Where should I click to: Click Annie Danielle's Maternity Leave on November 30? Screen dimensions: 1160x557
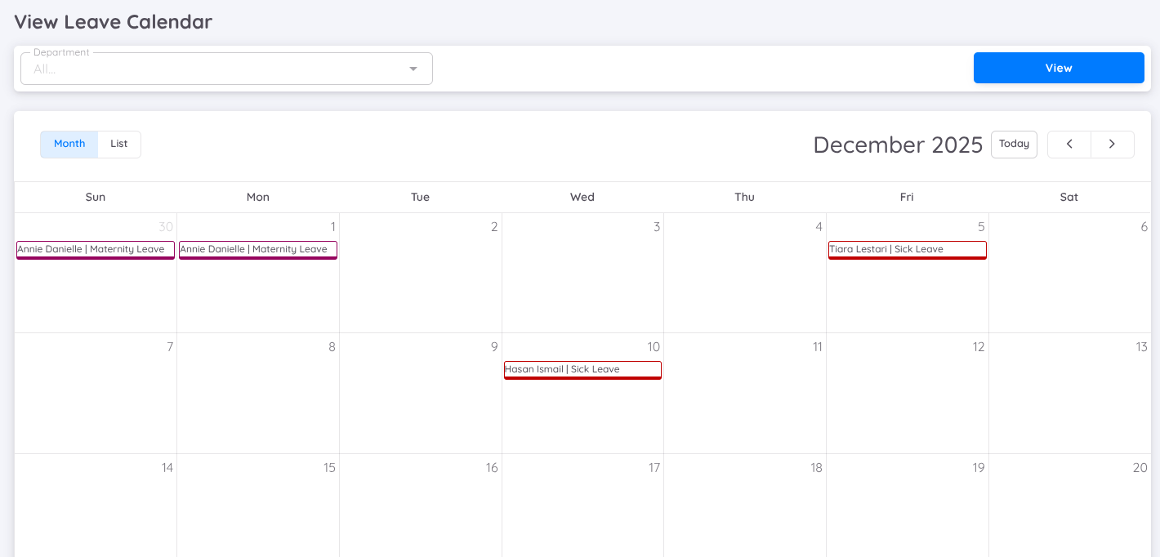(95, 249)
